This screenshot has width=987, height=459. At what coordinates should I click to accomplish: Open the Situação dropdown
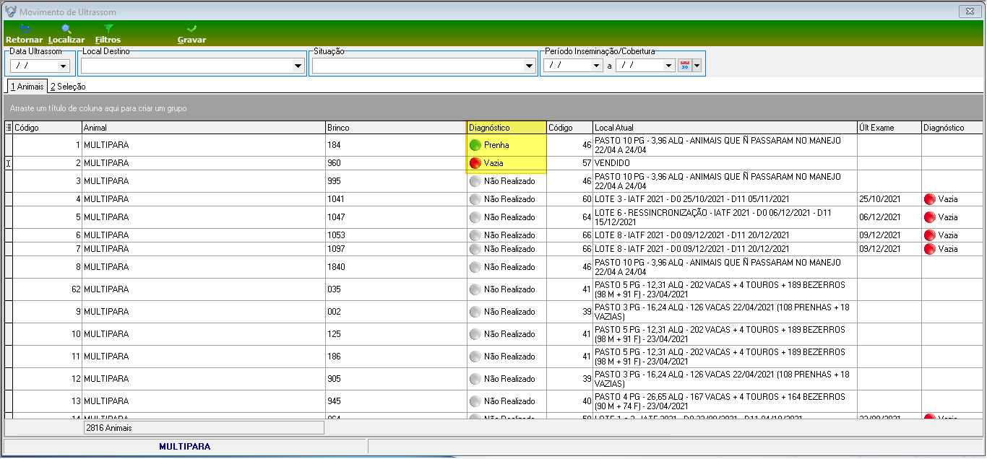(x=530, y=66)
